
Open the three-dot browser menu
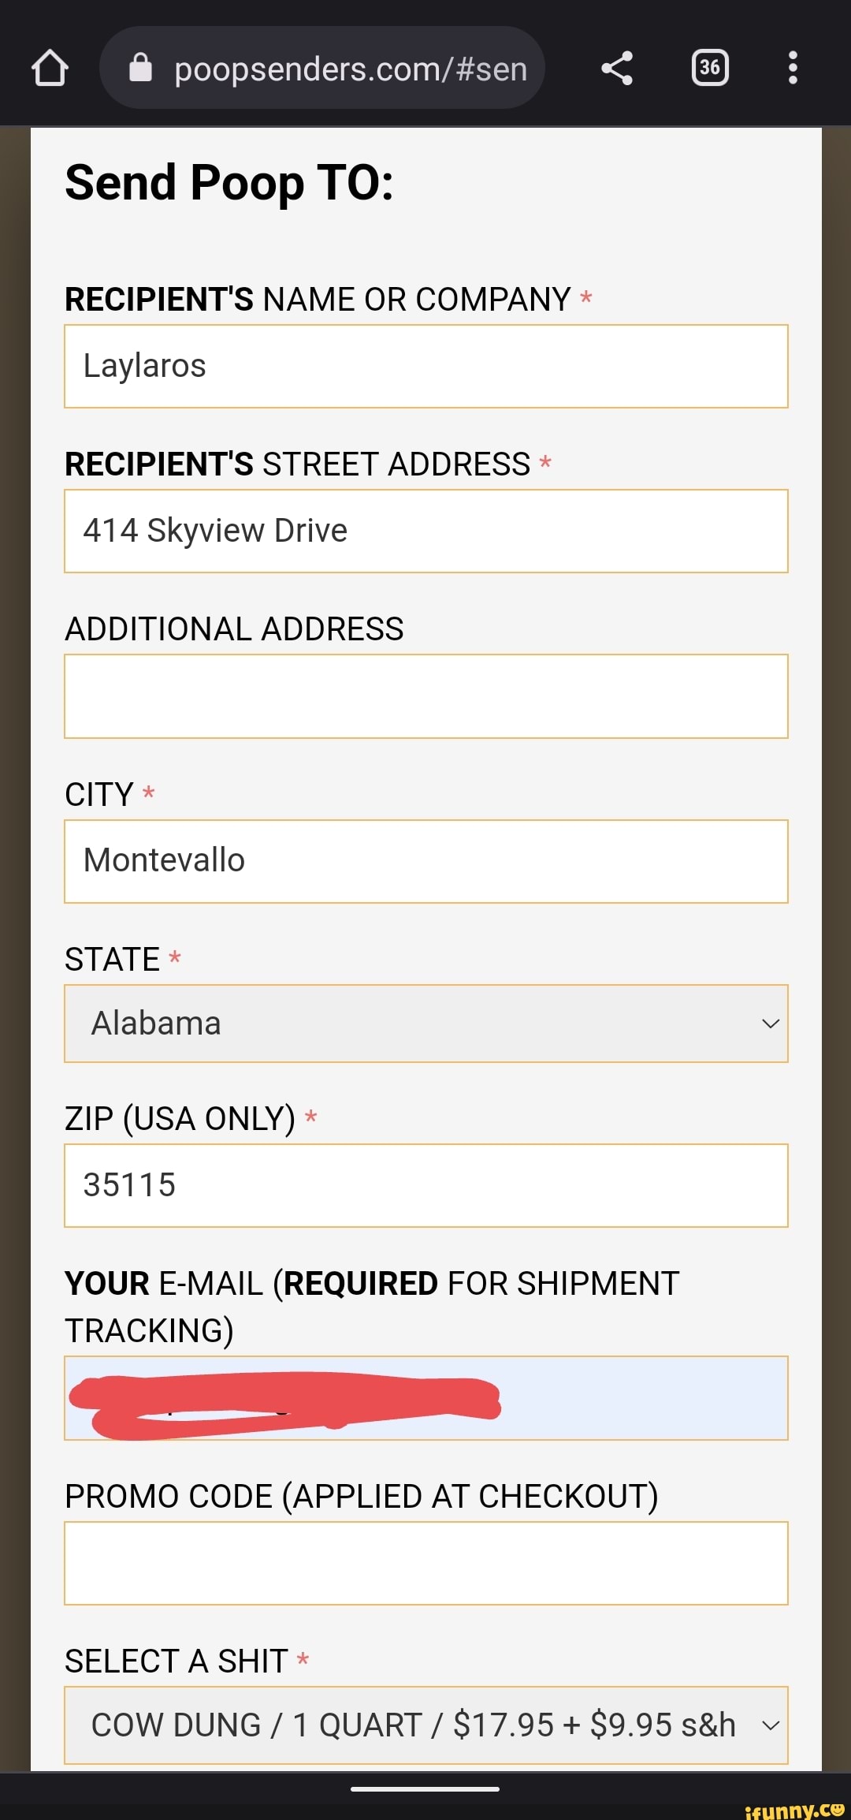(x=793, y=68)
